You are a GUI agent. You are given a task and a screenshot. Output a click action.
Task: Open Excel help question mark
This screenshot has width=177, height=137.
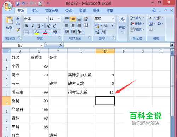154,11
